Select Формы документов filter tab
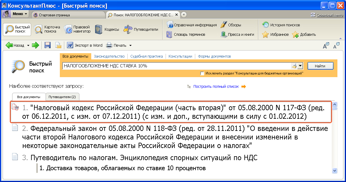Screen dimensions: 346x182 214,56
